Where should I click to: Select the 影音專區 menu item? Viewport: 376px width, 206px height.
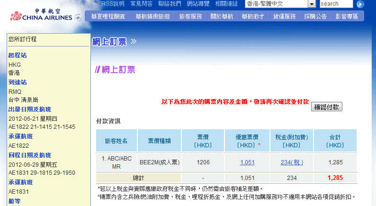coord(347,17)
